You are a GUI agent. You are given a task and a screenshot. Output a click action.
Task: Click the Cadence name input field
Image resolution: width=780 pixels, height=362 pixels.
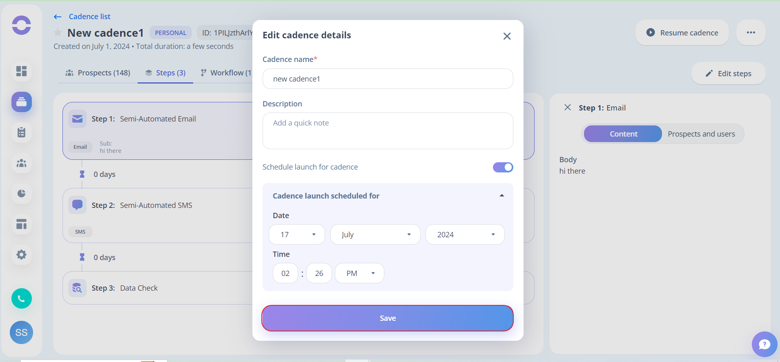coord(388,79)
